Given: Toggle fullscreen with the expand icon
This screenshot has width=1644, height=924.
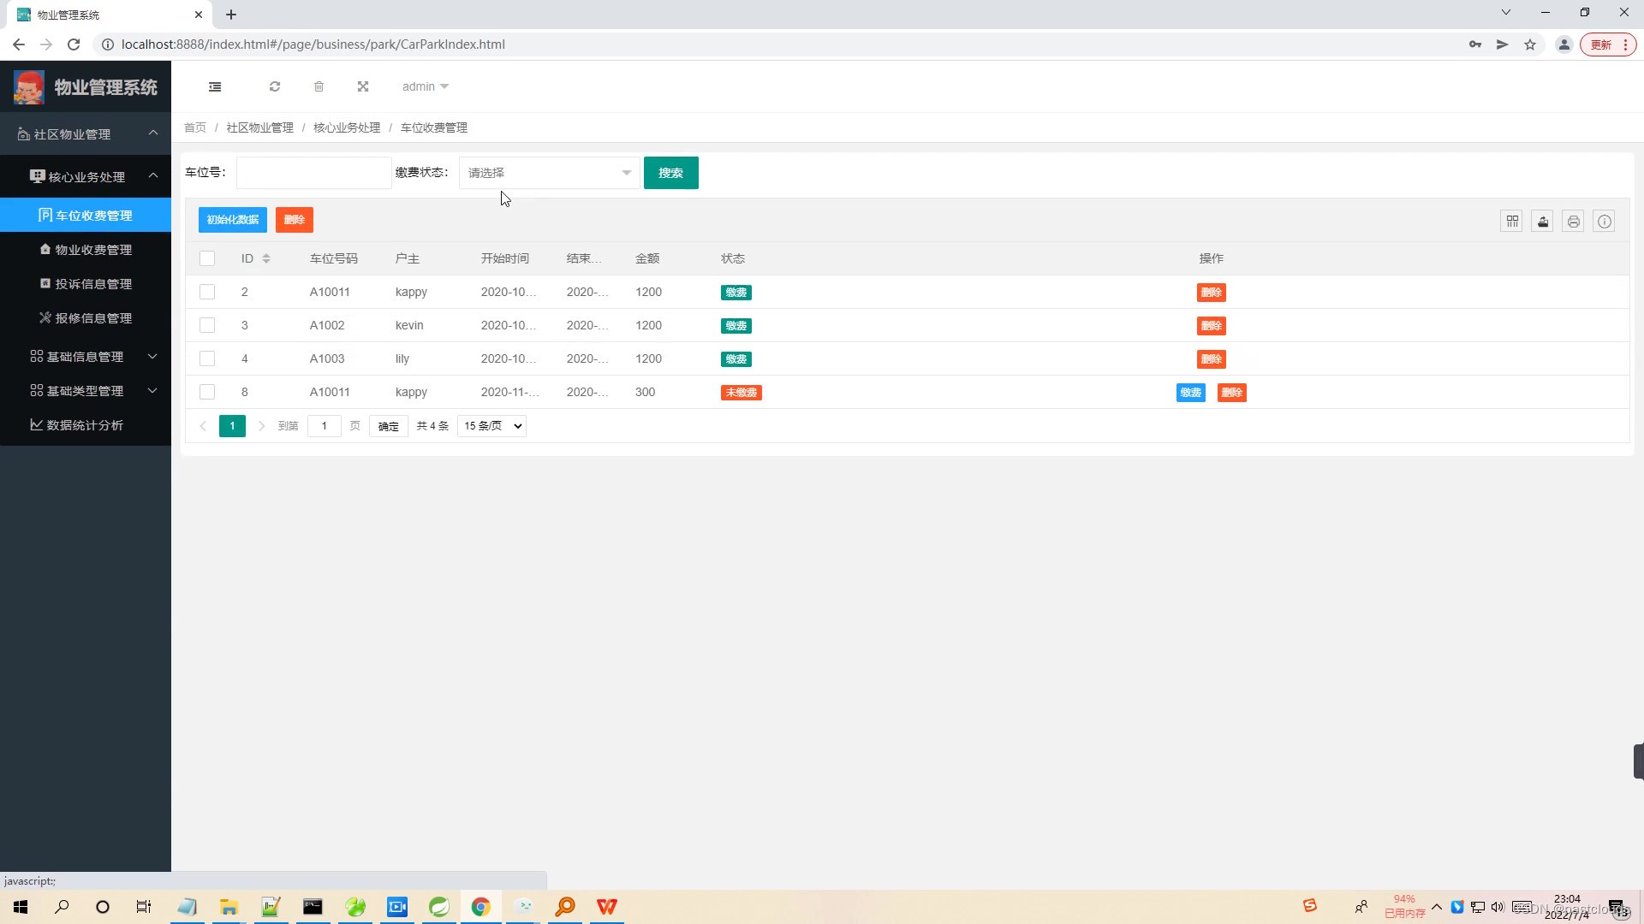Looking at the screenshot, I should pos(363,86).
